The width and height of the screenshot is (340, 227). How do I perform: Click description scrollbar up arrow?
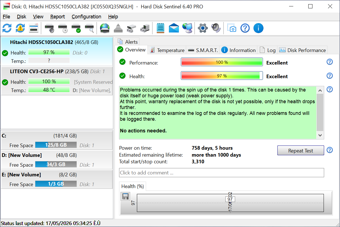(320, 90)
